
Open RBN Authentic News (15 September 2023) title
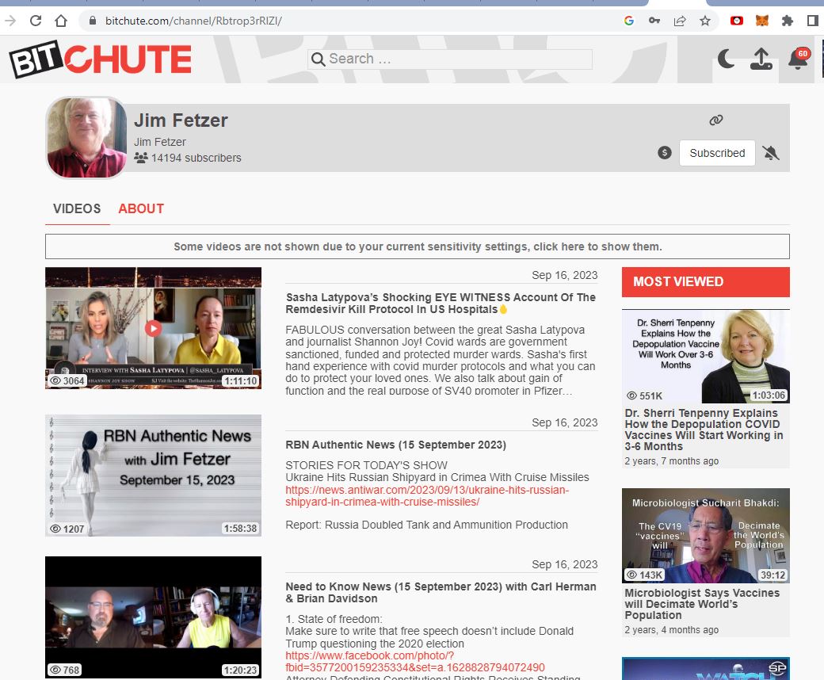(x=395, y=445)
